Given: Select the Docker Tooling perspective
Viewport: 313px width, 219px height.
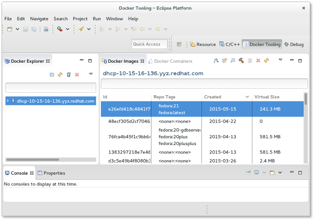Looking at the screenshot, I should click(262, 44).
